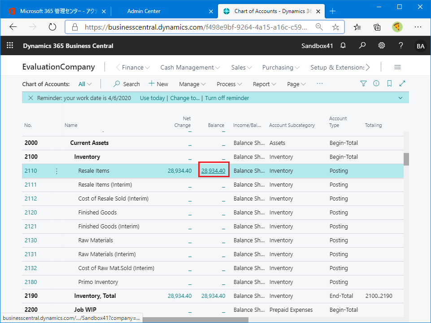The height and width of the screenshot is (323, 431).
Task: Click Use today link
Action: point(152,98)
